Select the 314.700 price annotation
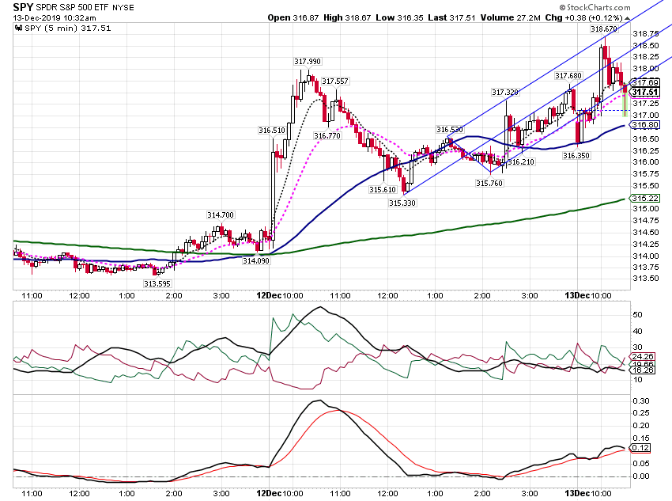The height and width of the screenshot is (501, 672). [221, 215]
